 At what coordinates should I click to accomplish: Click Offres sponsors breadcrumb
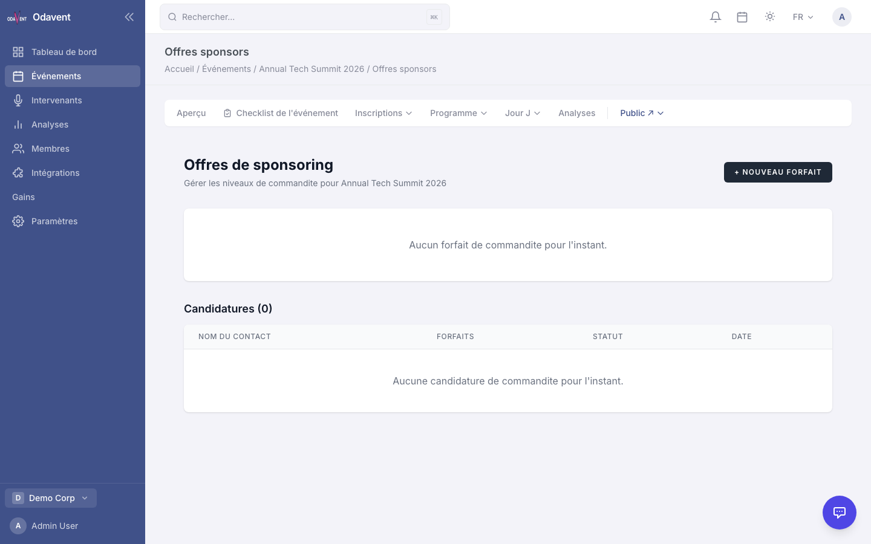point(404,69)
